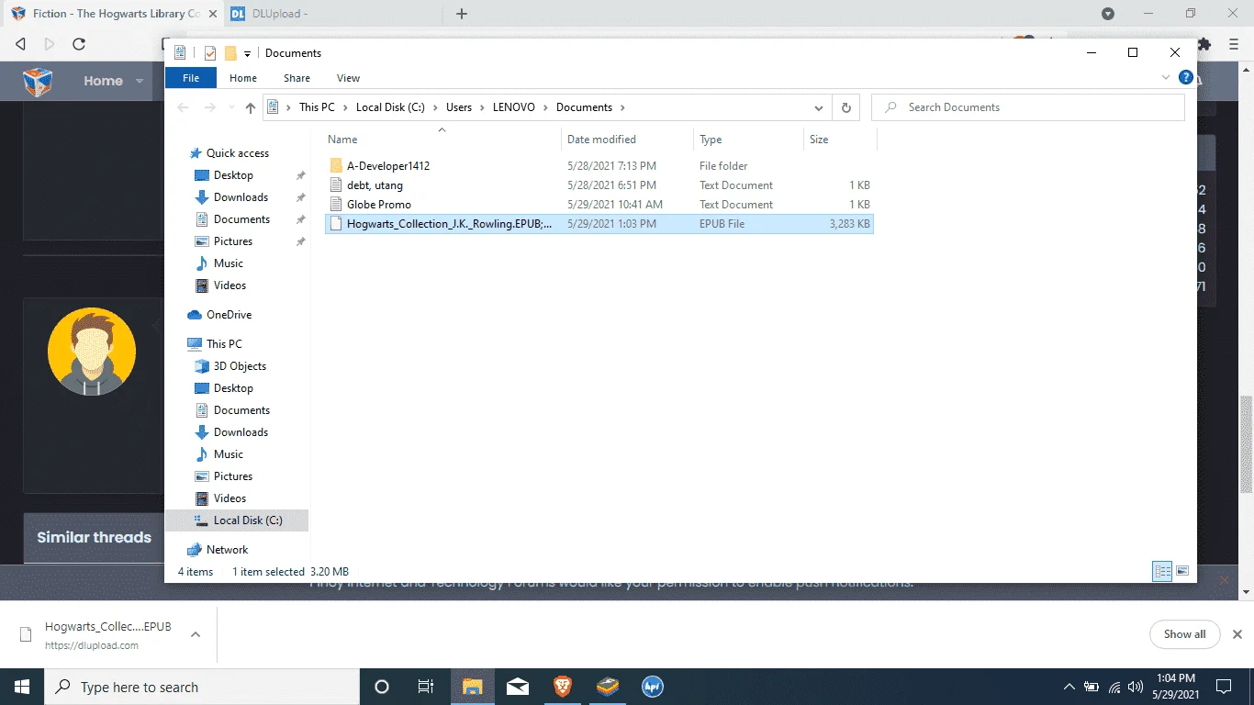The height and width of the screenshot is (705, 1254).
Task: Open 3D Objects under This PC
Action: point(240,366)
